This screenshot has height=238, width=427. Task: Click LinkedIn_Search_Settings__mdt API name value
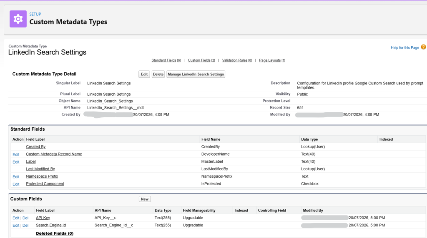(x=116, y=108)
